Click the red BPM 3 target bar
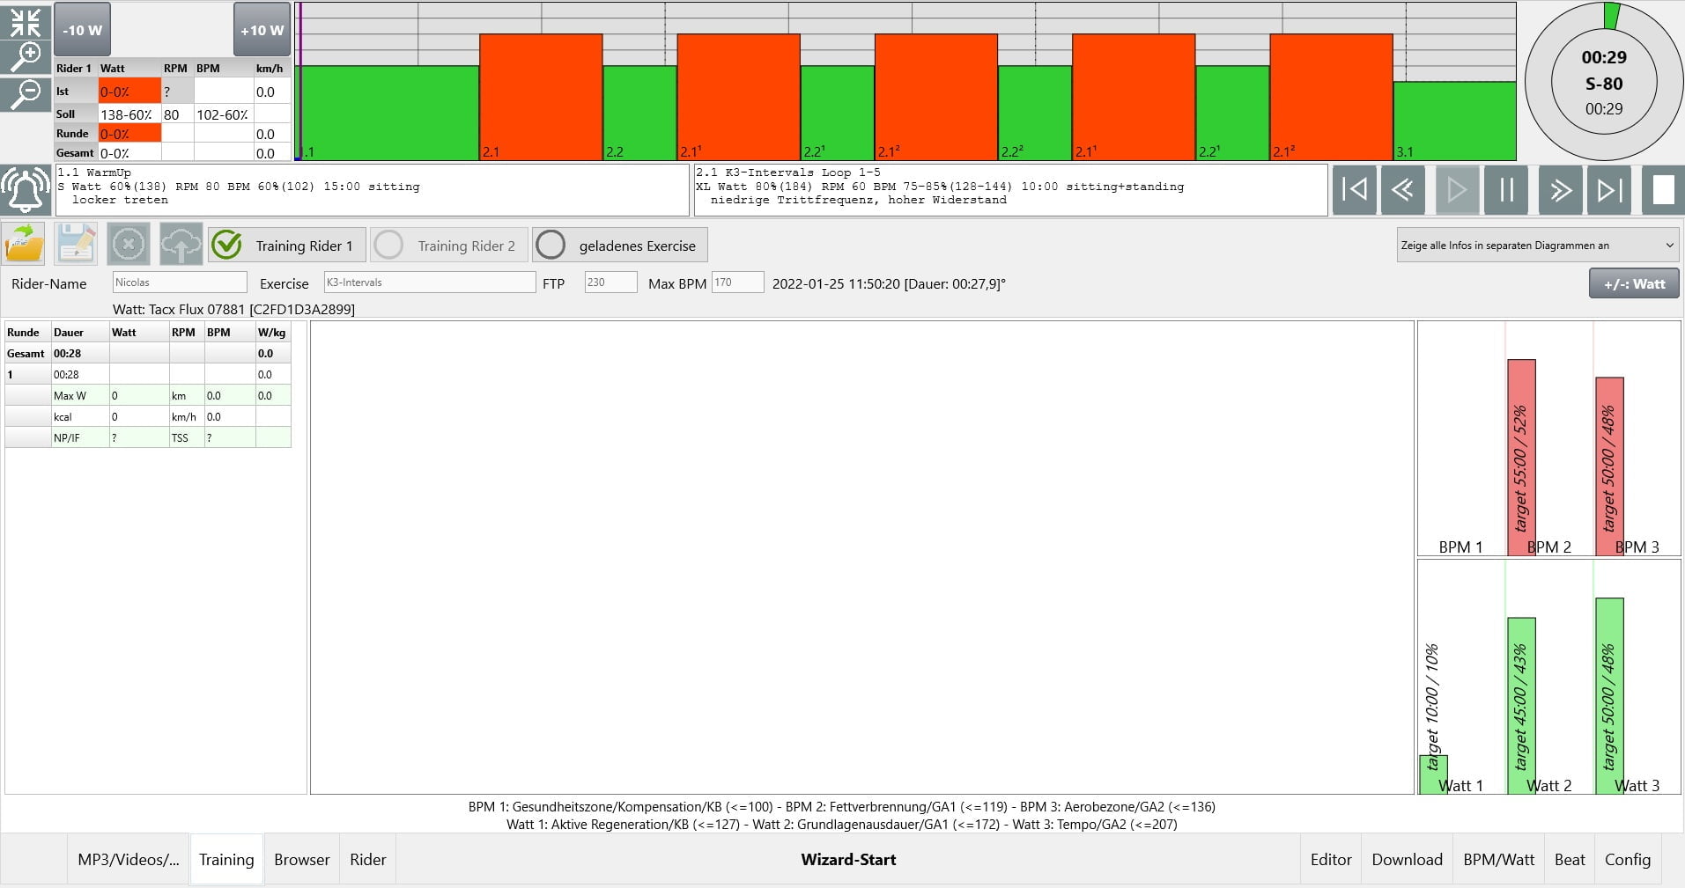The width and height of the screenshot is (1685, 888). coord(1609,466)
